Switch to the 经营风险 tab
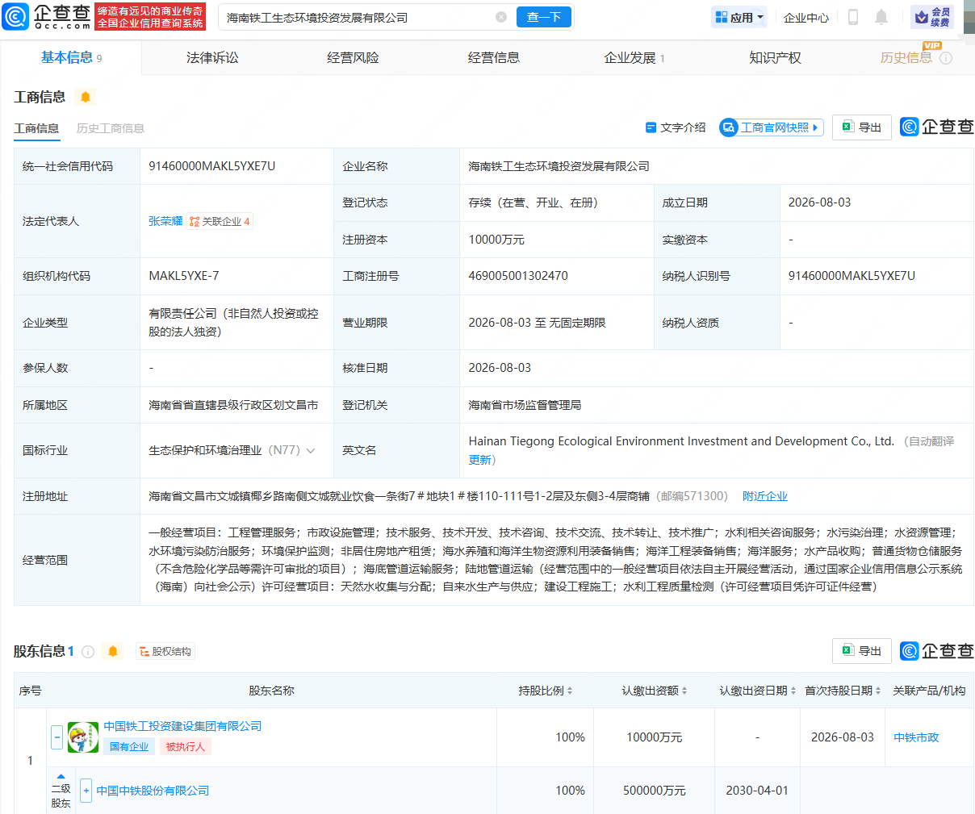975x814 pixels. [x=353, y=57]
